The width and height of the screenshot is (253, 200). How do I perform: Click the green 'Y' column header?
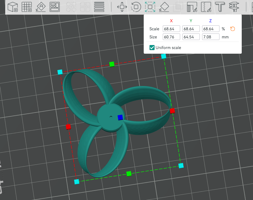point(191,21)
